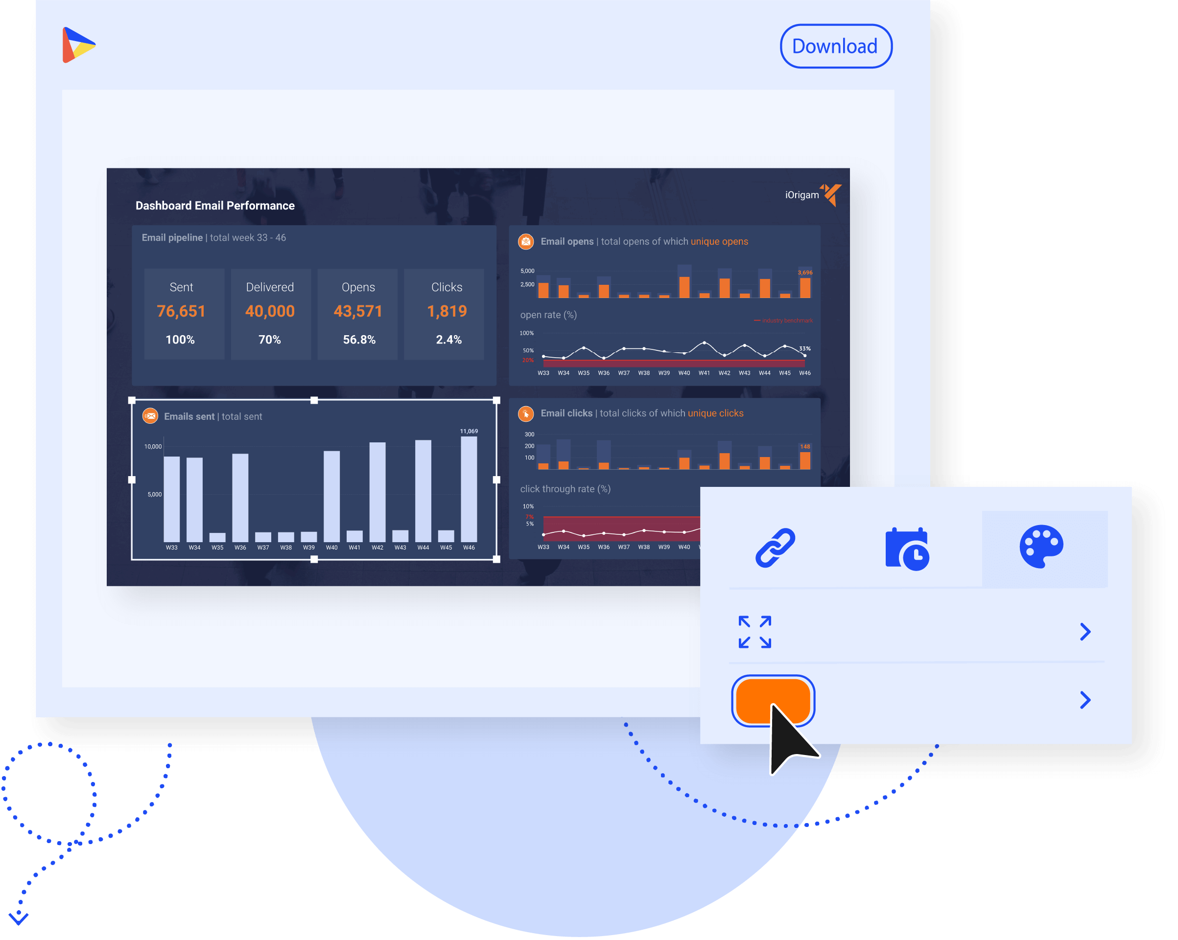1178x940 pixels.
Task: Expand the cursor/pointer style row
Action: (x=1086, y=699)
